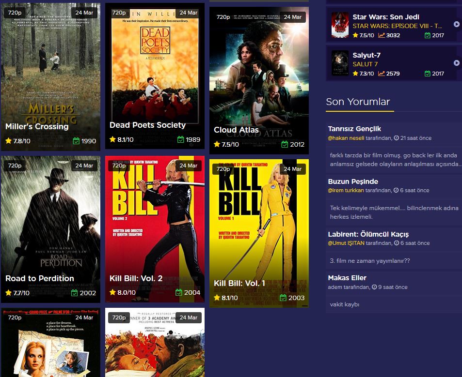Click the calendar icon in the Star Wars row
Viewport: 462px width, 377px height.
(427, 35)
